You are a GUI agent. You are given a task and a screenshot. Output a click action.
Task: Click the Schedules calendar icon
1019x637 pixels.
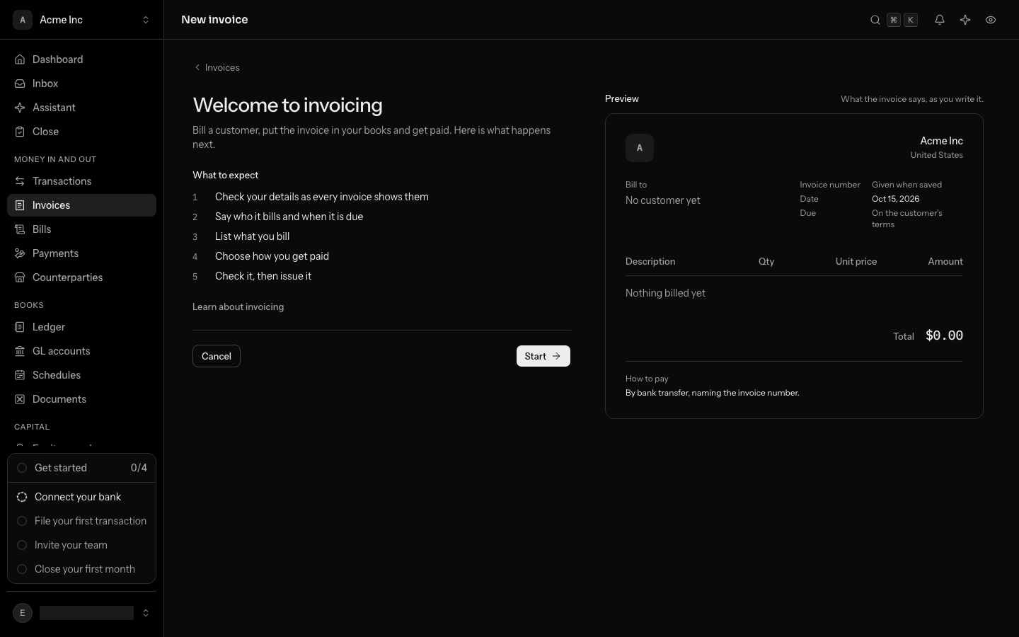tap(20, 375)
